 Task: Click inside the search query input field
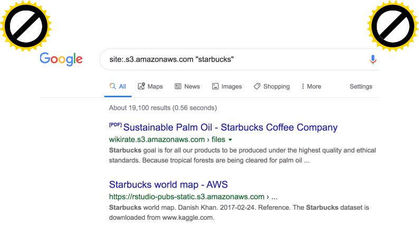pyautogui.click(x=235, y=59)
